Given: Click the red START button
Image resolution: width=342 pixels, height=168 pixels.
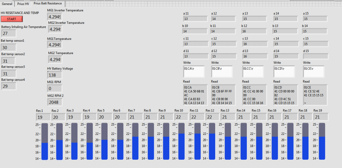Looking at the screenshot, I should pyautogui.click(x=11, y=19).
